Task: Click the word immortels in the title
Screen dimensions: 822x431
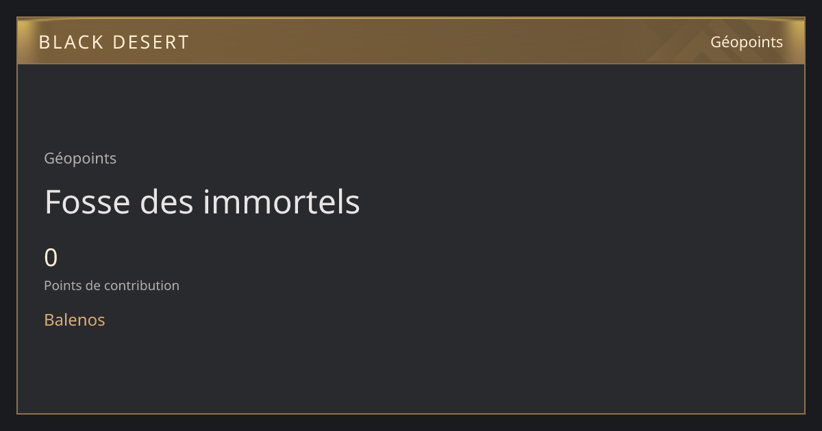Action: click(281, 202)
